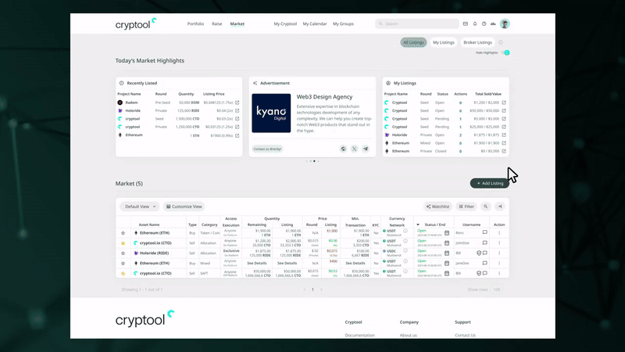
Task: Unstar the cryptool.io (CTO) SAFT row
Action: pyautogui.click(x=123, y=273)
